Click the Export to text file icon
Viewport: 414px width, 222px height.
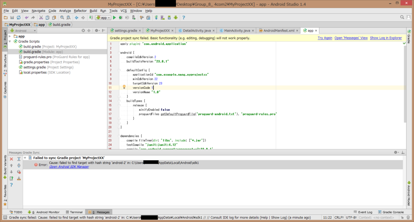[11, 178]
